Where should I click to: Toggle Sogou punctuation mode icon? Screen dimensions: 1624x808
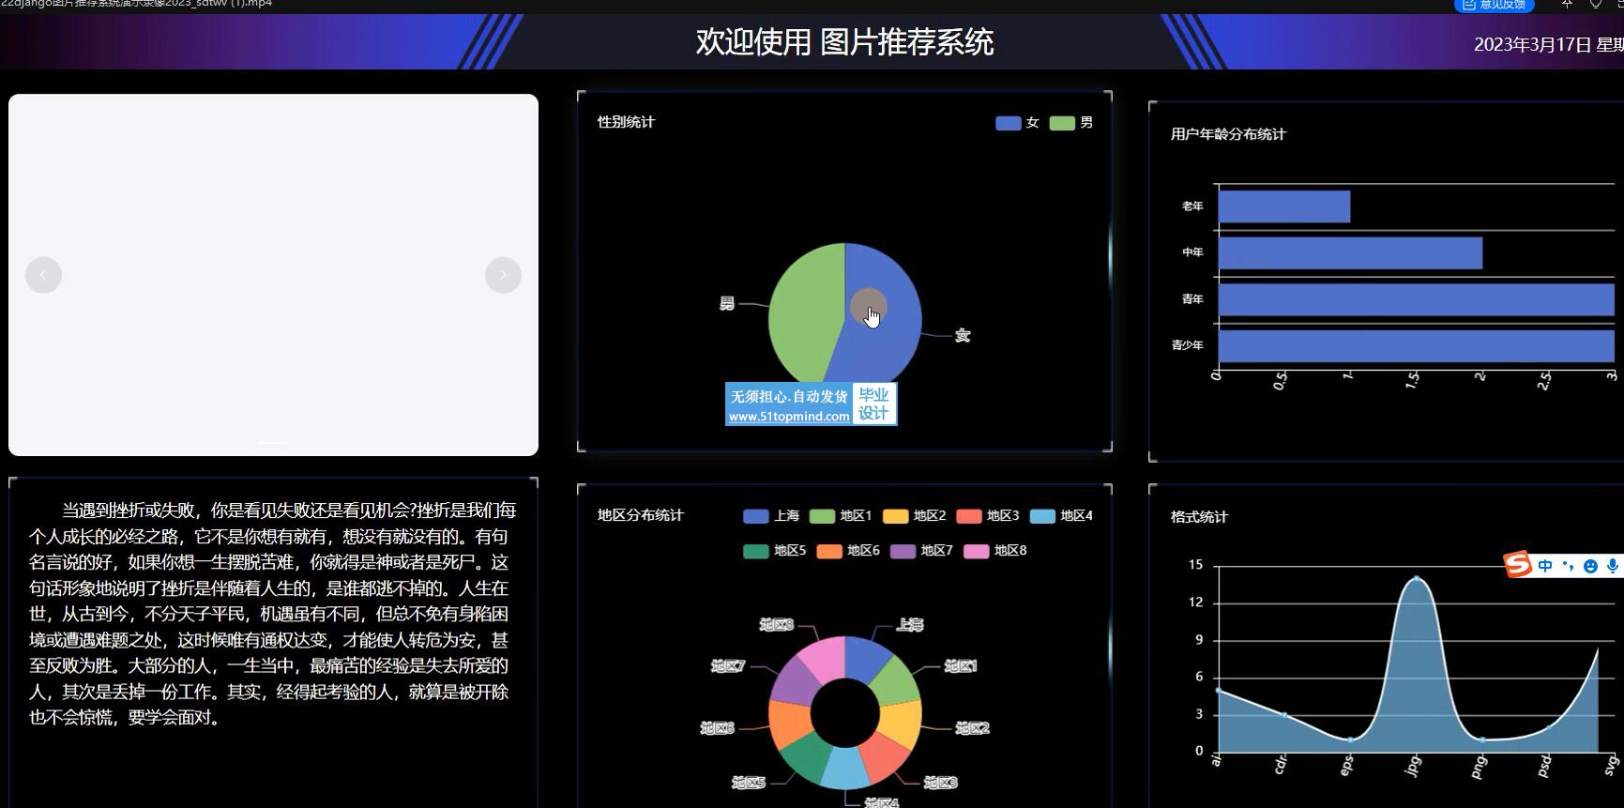point(1568,566)
